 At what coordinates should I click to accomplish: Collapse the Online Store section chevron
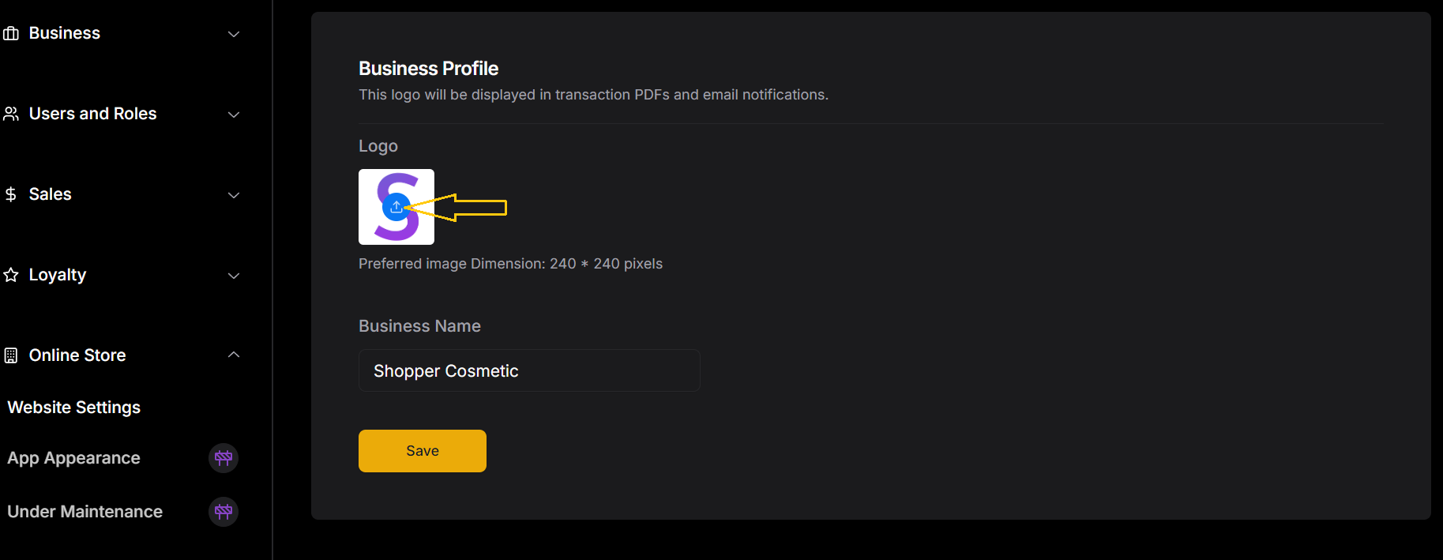234,355
